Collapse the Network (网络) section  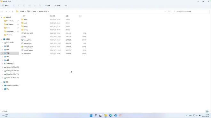[x=2, y=82]
